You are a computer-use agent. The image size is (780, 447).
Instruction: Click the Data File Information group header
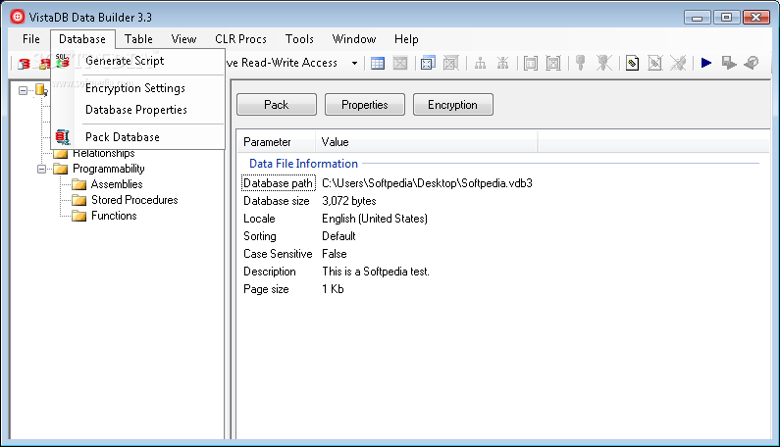tap(303, 164)
